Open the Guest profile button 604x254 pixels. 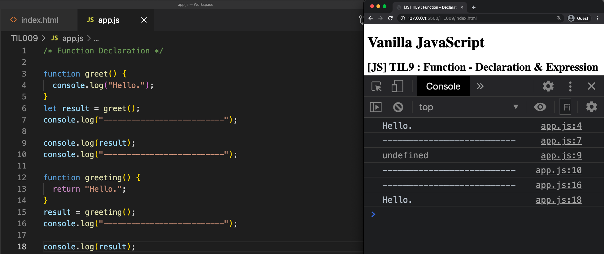[579, 18]
